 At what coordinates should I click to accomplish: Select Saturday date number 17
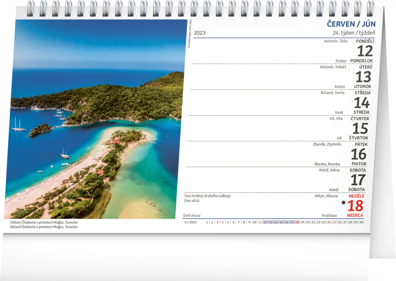pyautogui.click(x=358, y=180)
